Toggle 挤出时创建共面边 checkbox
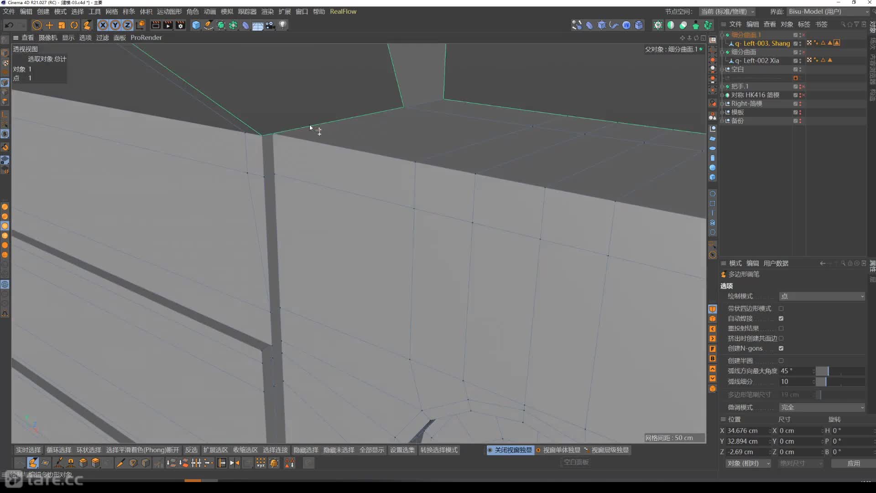Viewport: 876px width, 493px height. pyautogui.click(x=781, y=339)
